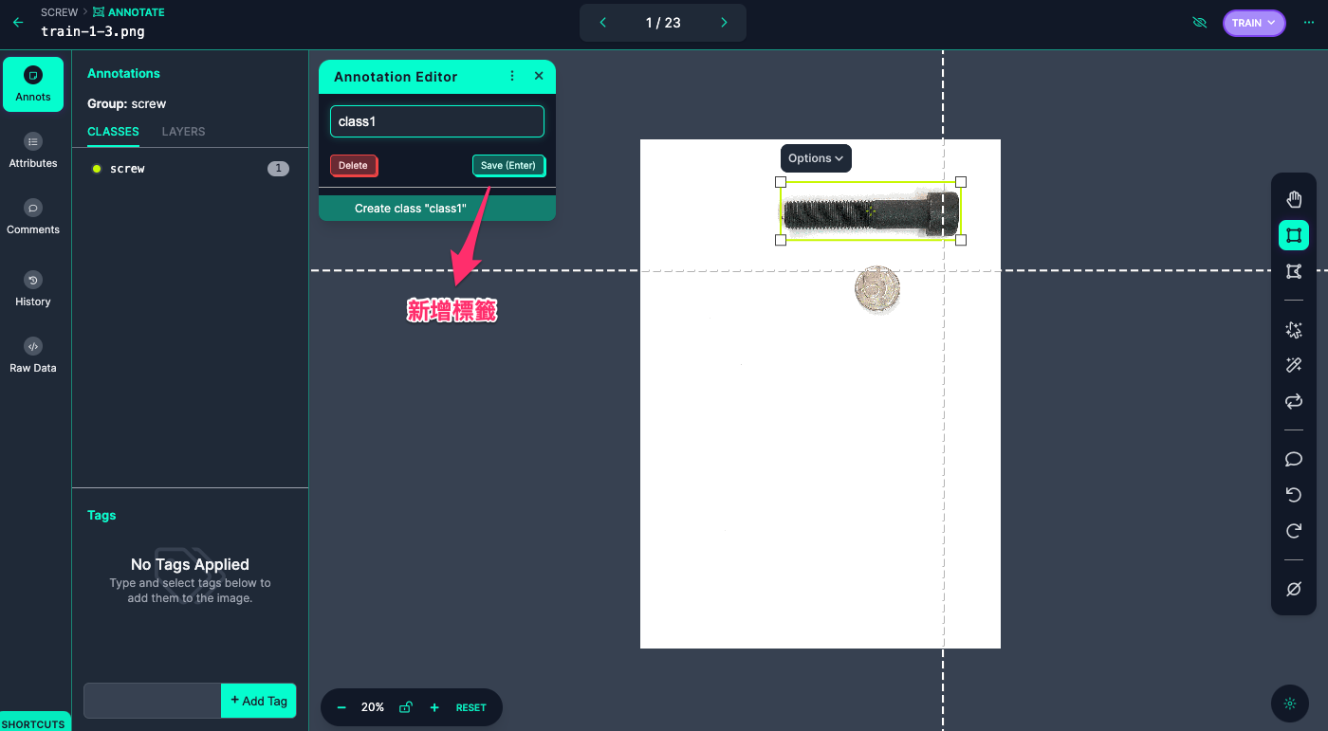Expand the Options dropdown above the box
Screen dimensions: 1328x731
(x=816, y=158)
